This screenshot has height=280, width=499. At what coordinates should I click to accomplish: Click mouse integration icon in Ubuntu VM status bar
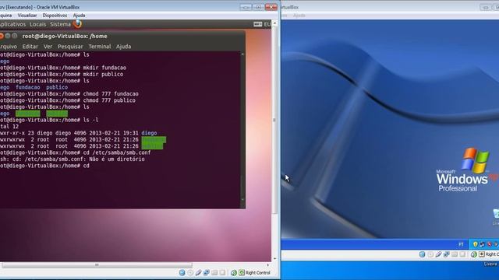click(x=234, y=273)
